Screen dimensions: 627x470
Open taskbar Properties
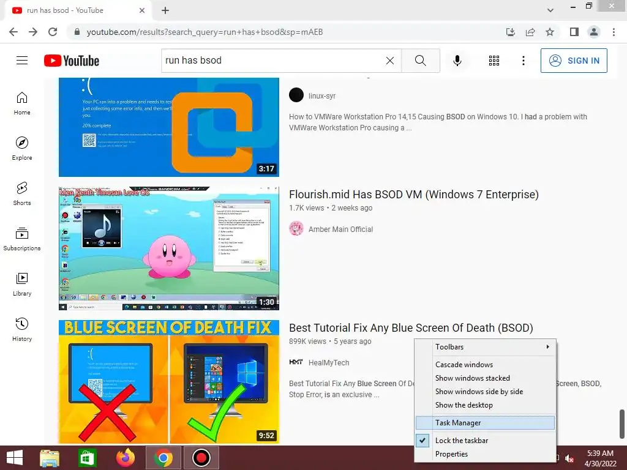[x=485, y=454]
